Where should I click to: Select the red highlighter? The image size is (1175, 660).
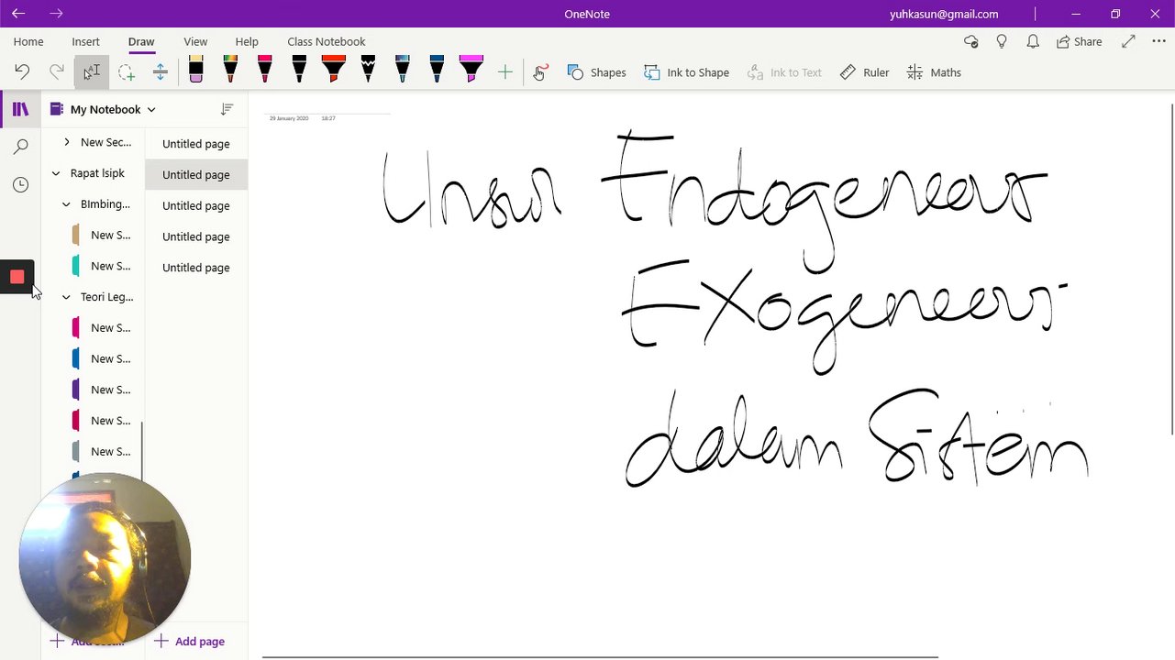[x=334, y=70]
